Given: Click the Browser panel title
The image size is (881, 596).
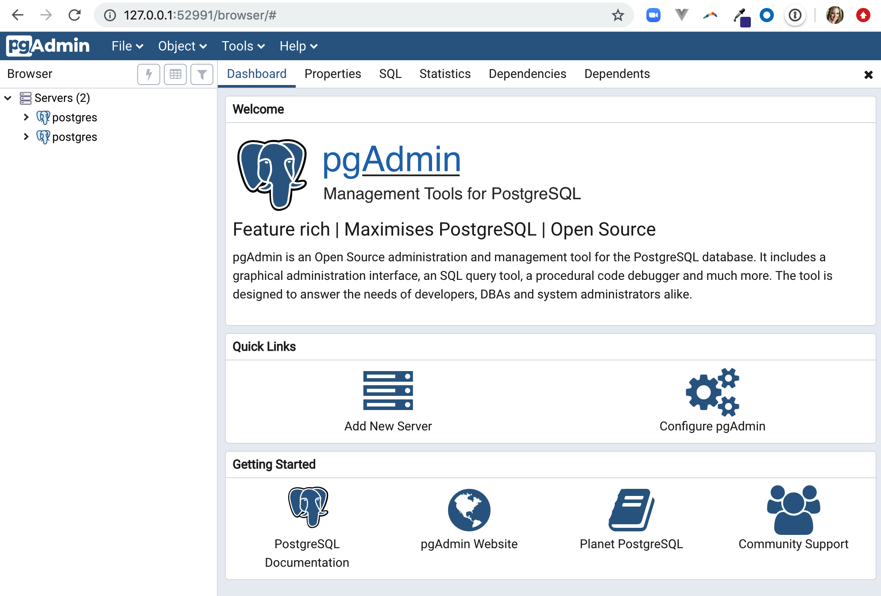Looking at the screenshot, I should [x=30, y=74].
